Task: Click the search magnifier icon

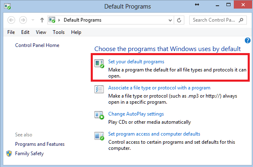Action: (241, 20)
